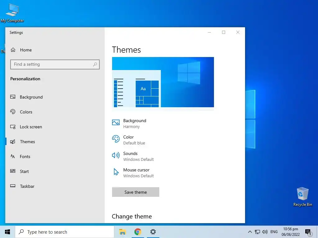Switch the ENG input language indicator
This screenshot has width=318, height=238.
pyautogui.click(x=274, y=232)
